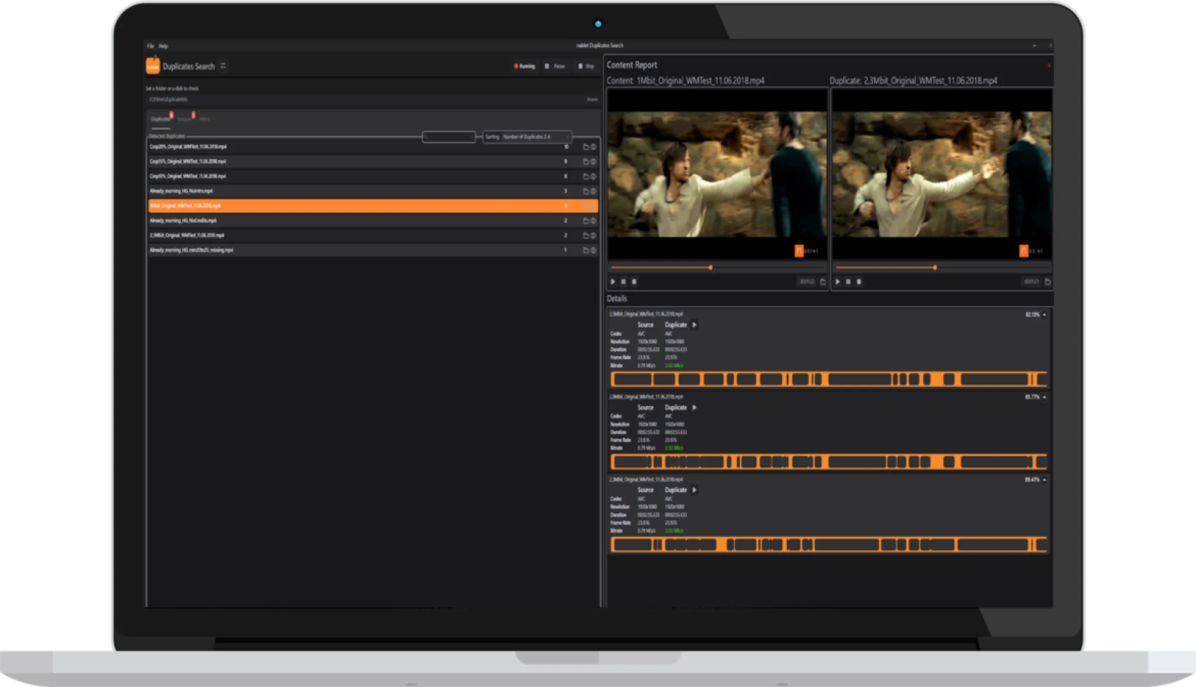Click the Pause search button
Viewport: 1196px width, 687px height.
pyautogui.click(x=555, y=67)
